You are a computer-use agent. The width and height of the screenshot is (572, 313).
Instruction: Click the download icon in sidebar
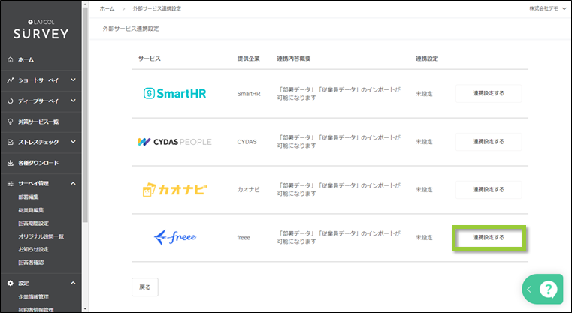point(10,162)
